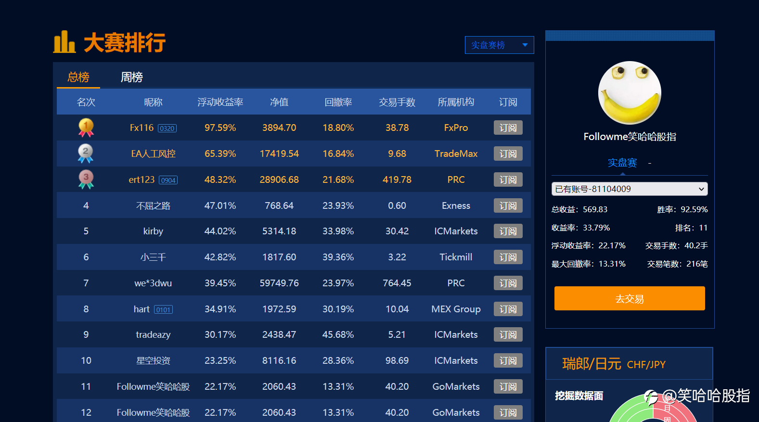Viewport: 759px width, 422px height.
Task: Click the orange 去交易 button
Action: [x=630, y=298]
